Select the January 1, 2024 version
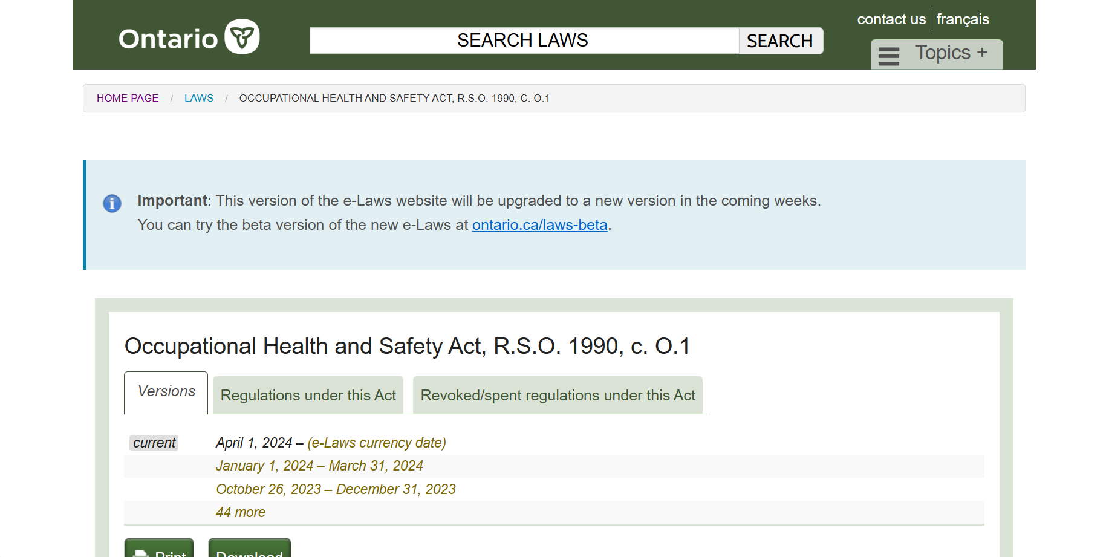Viewport: 1109px width, 557px height. [x=319, y=466]
